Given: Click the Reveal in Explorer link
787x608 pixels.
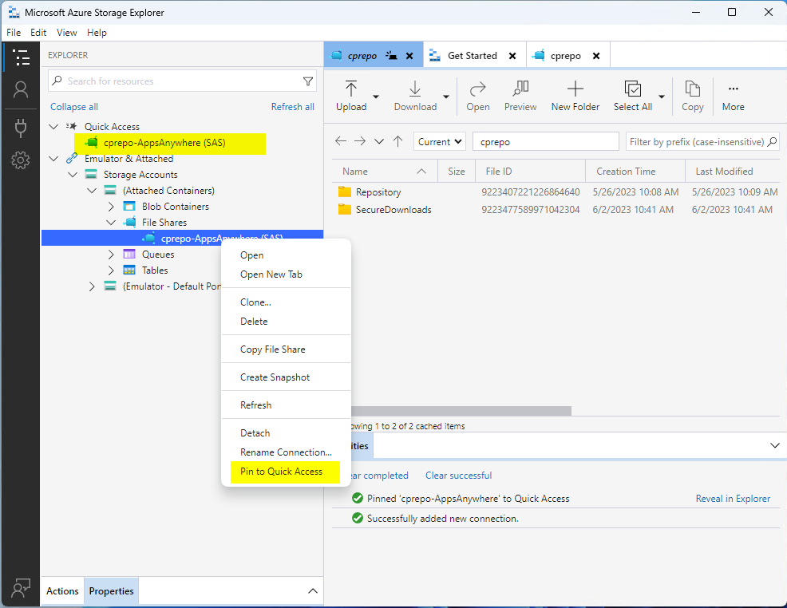Looking at the screenshot, I should point(733,499).
